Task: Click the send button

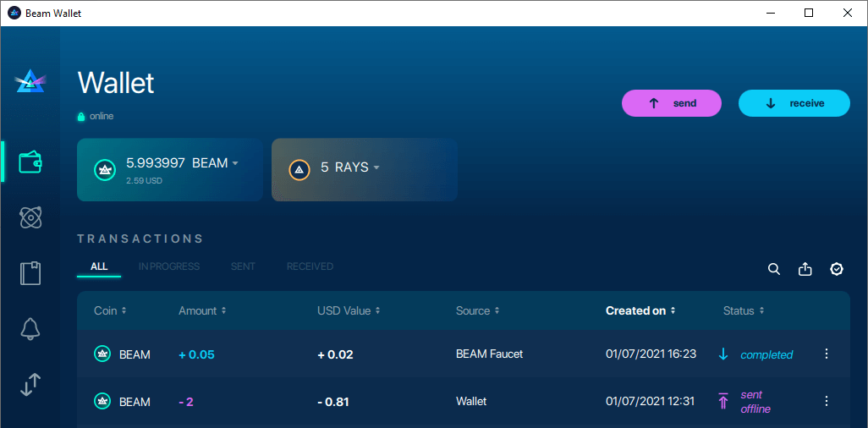Action: coord(672,103)
